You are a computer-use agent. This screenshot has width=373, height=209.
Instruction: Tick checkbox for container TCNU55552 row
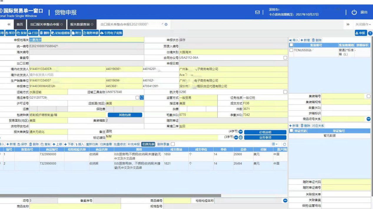[x=291, y=50]
